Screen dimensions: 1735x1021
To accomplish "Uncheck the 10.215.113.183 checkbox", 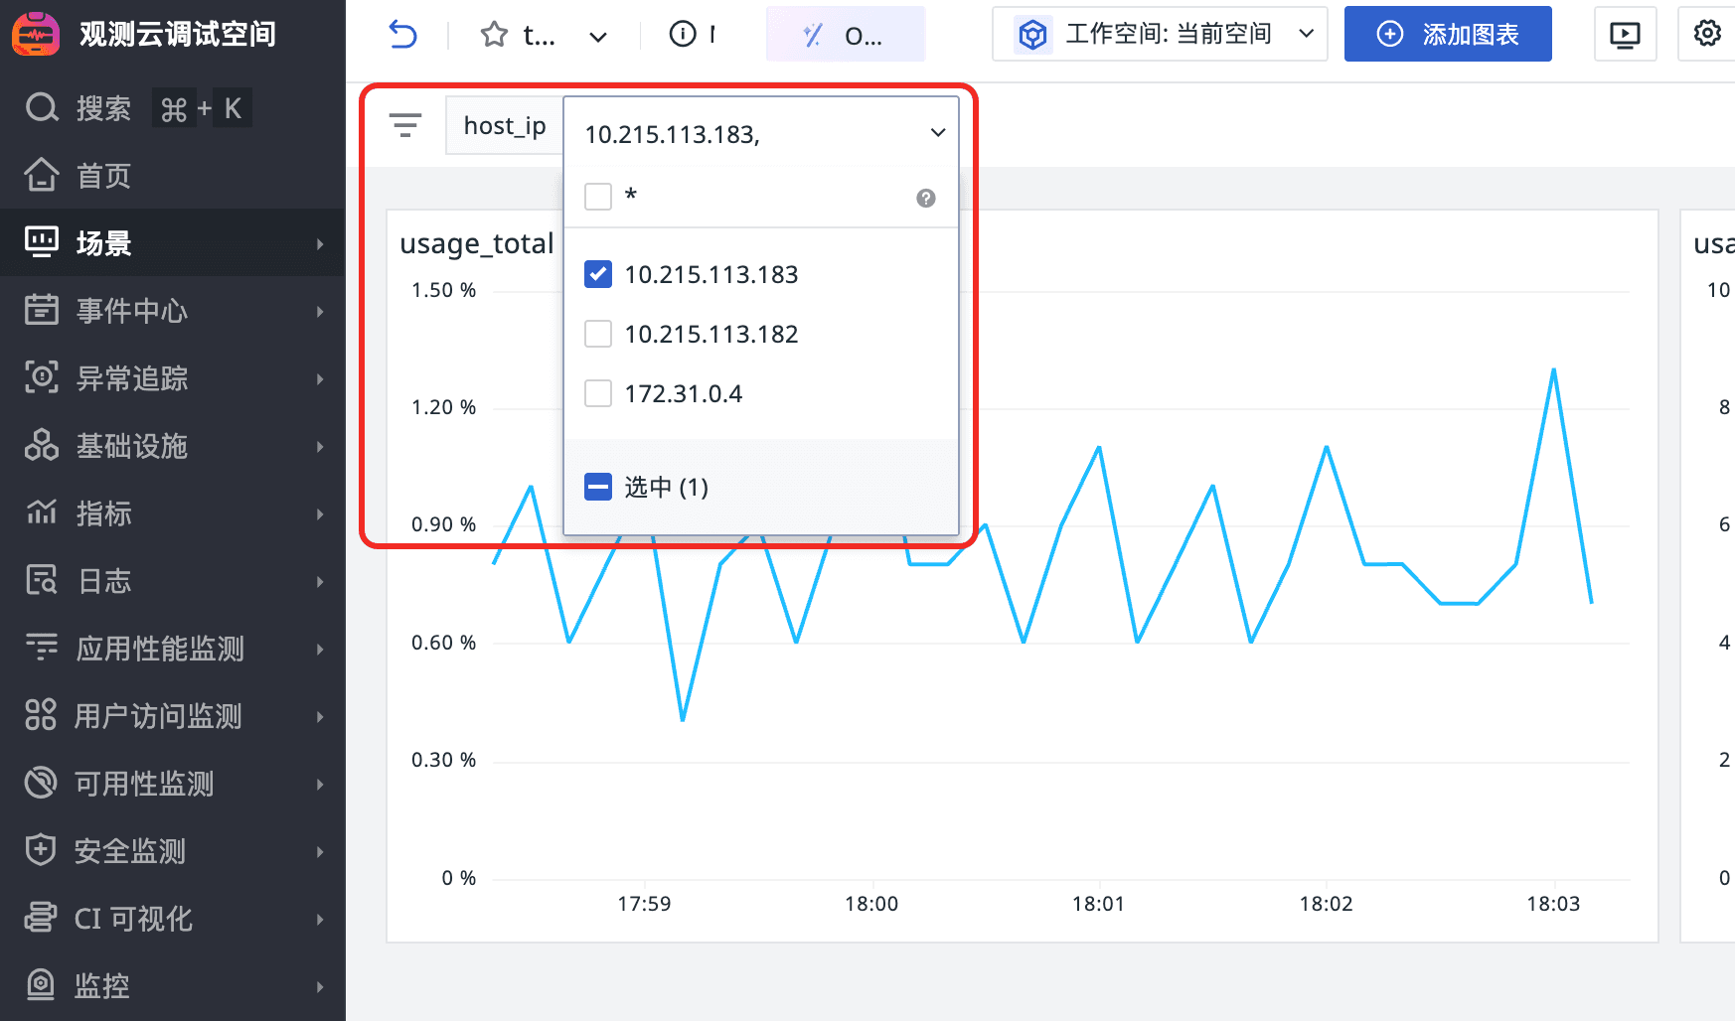I will point(598,274).
